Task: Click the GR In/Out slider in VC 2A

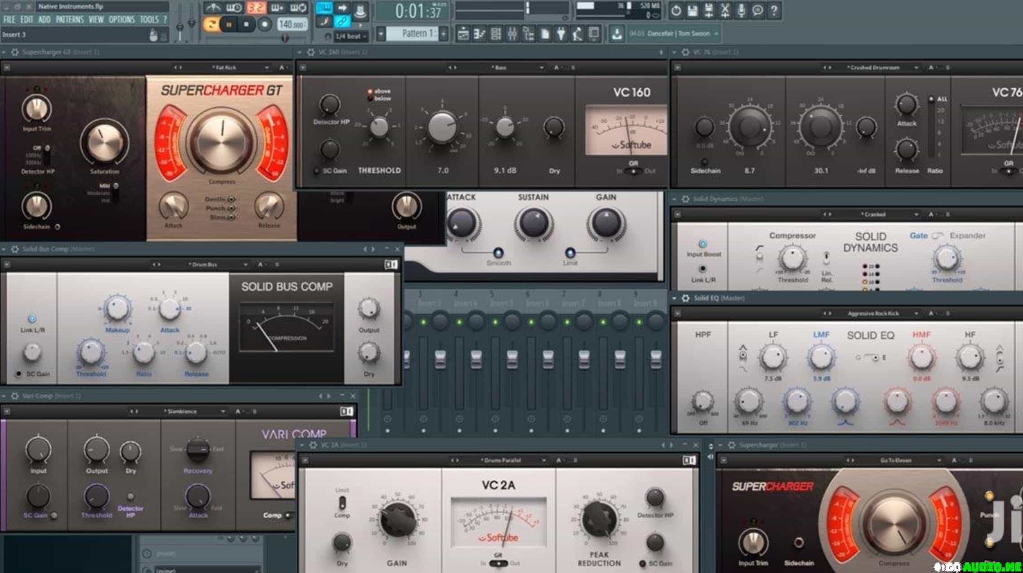Action: click(498, 564)
